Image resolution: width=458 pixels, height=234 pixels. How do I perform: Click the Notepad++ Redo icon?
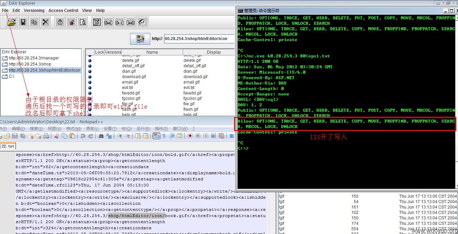[x=91, y=136]
